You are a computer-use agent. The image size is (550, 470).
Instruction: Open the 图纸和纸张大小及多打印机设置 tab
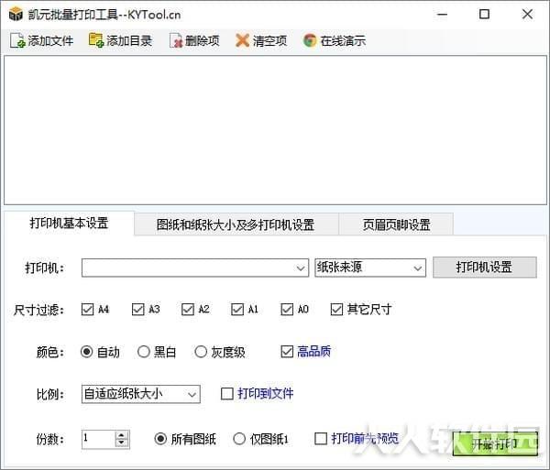[236, 224]
